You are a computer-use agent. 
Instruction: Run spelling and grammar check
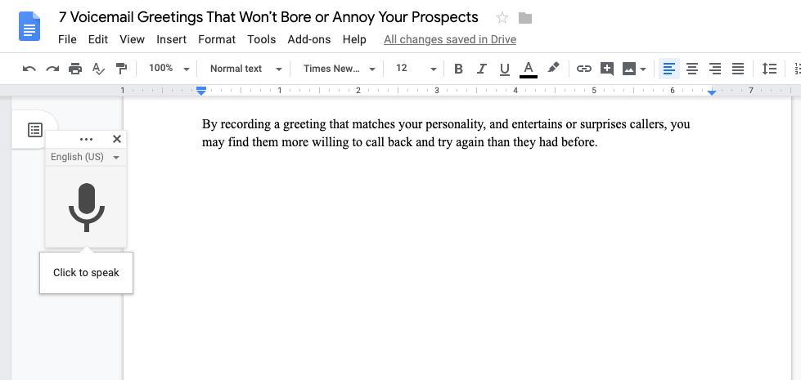tap(98, 69)
